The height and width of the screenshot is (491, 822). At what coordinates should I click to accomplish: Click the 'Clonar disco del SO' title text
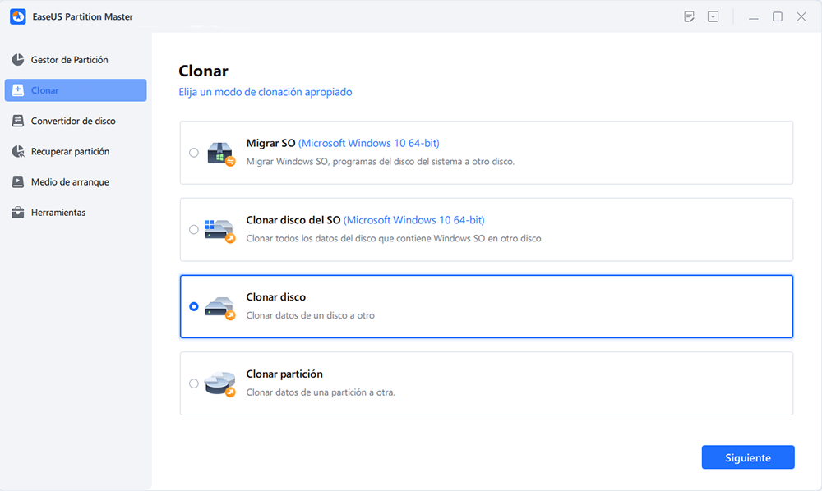[293, 220]
